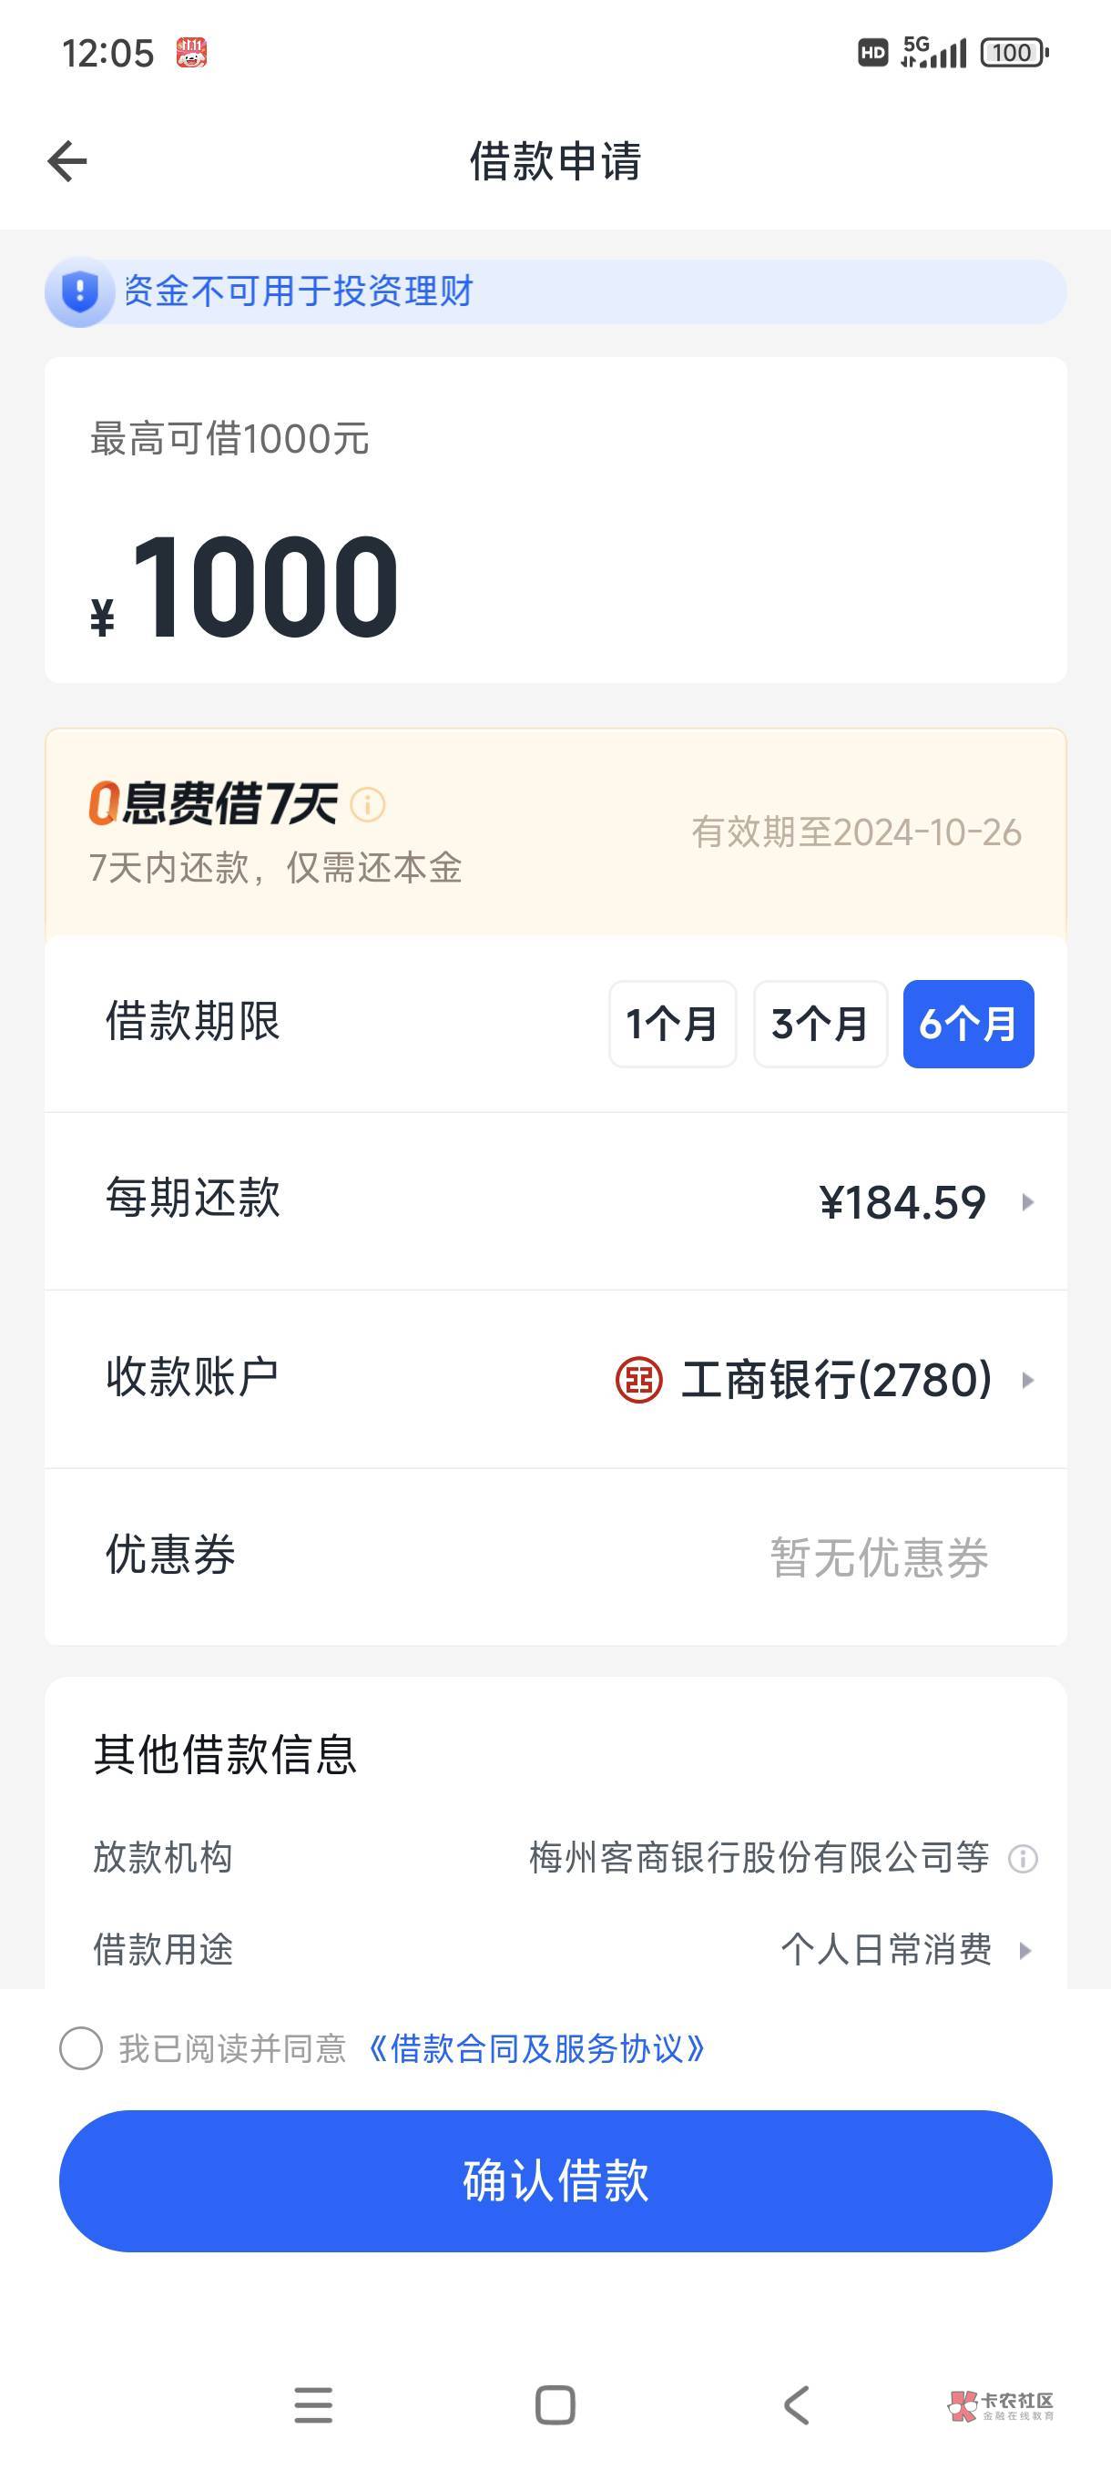Tap the 暂无优惠券 coupon row
Image resolution: width=1111 pixels, height=2470 pixels.
(x=878, y=1557)
